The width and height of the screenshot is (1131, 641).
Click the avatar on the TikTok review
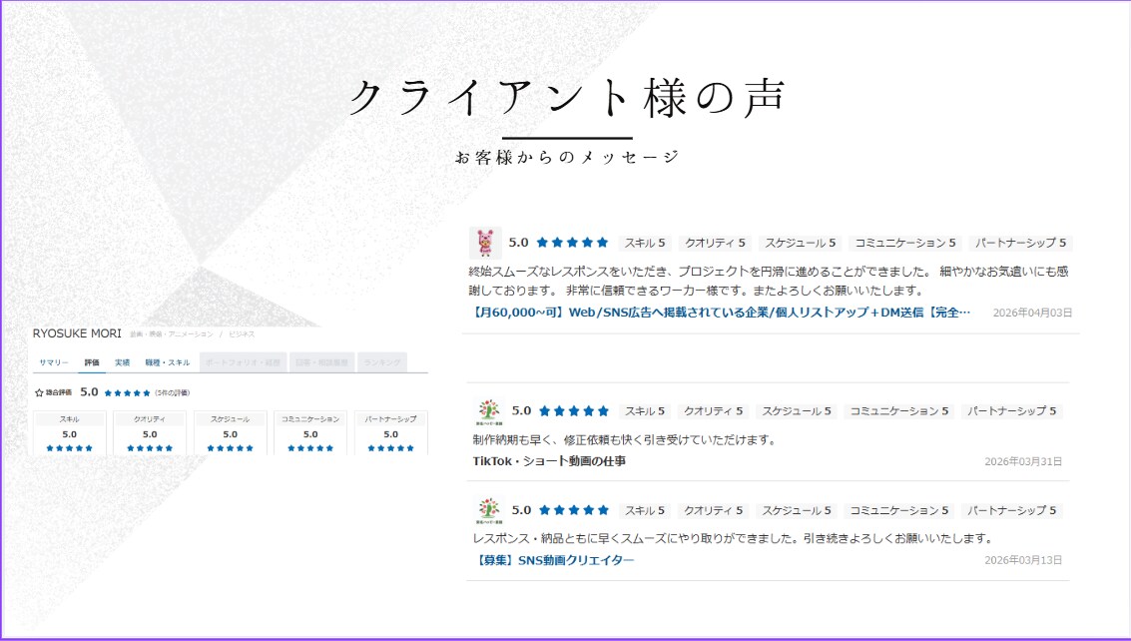(x=488, y=411)
